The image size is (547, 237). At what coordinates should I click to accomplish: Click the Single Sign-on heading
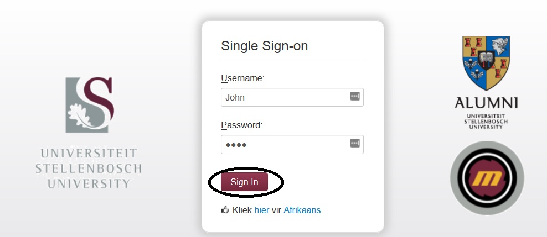pyautogui.click(x=264, y=46)
